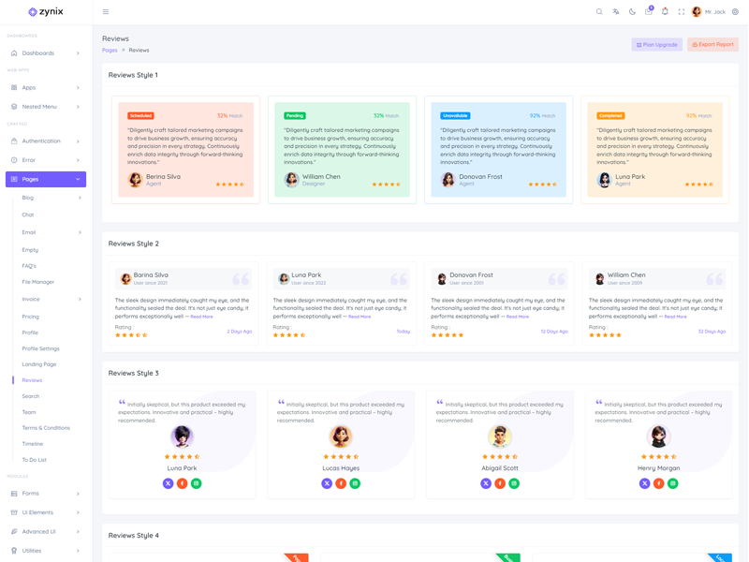Select Timeline in the Pages submenu
Viewport: 749px width, 562px height.
pyautogui.click(x=33, y=444)
